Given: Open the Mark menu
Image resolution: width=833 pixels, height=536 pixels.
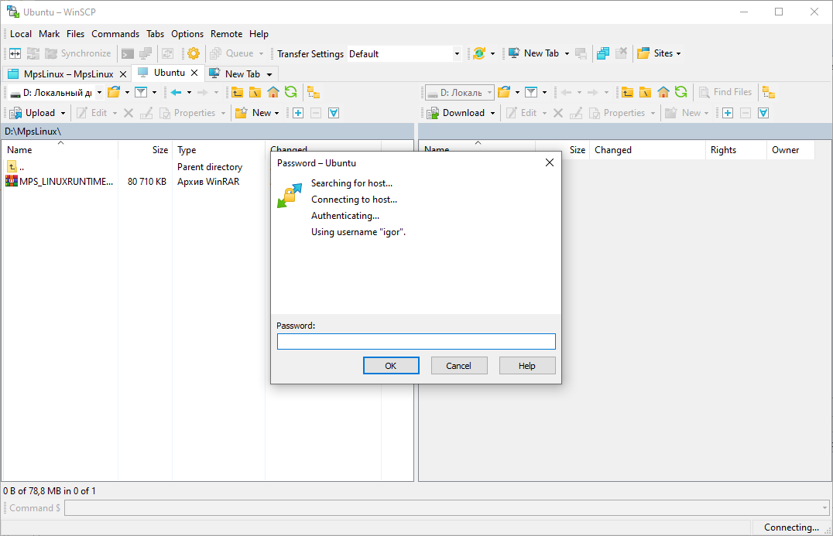Looking at the screenshot, I should (x=50, y=34).
